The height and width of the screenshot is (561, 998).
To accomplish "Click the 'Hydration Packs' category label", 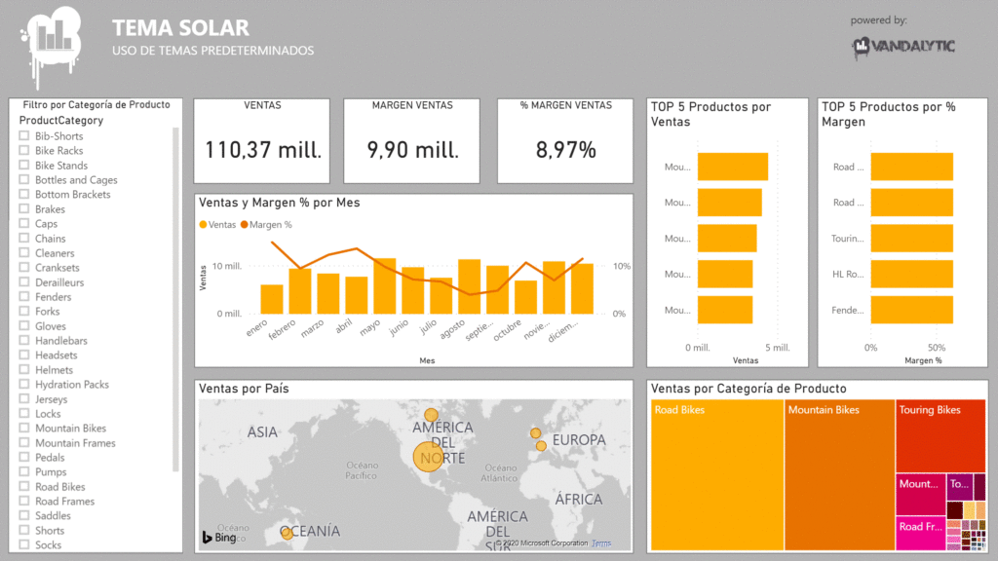I will (x=72, y=384).
